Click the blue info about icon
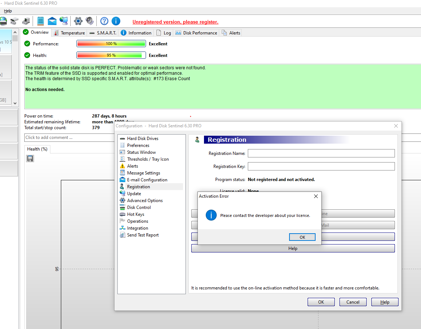 point(116,21)
